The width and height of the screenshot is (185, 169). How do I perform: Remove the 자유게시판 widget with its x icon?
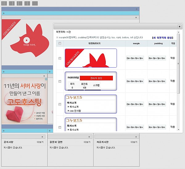tap(136, 137)
